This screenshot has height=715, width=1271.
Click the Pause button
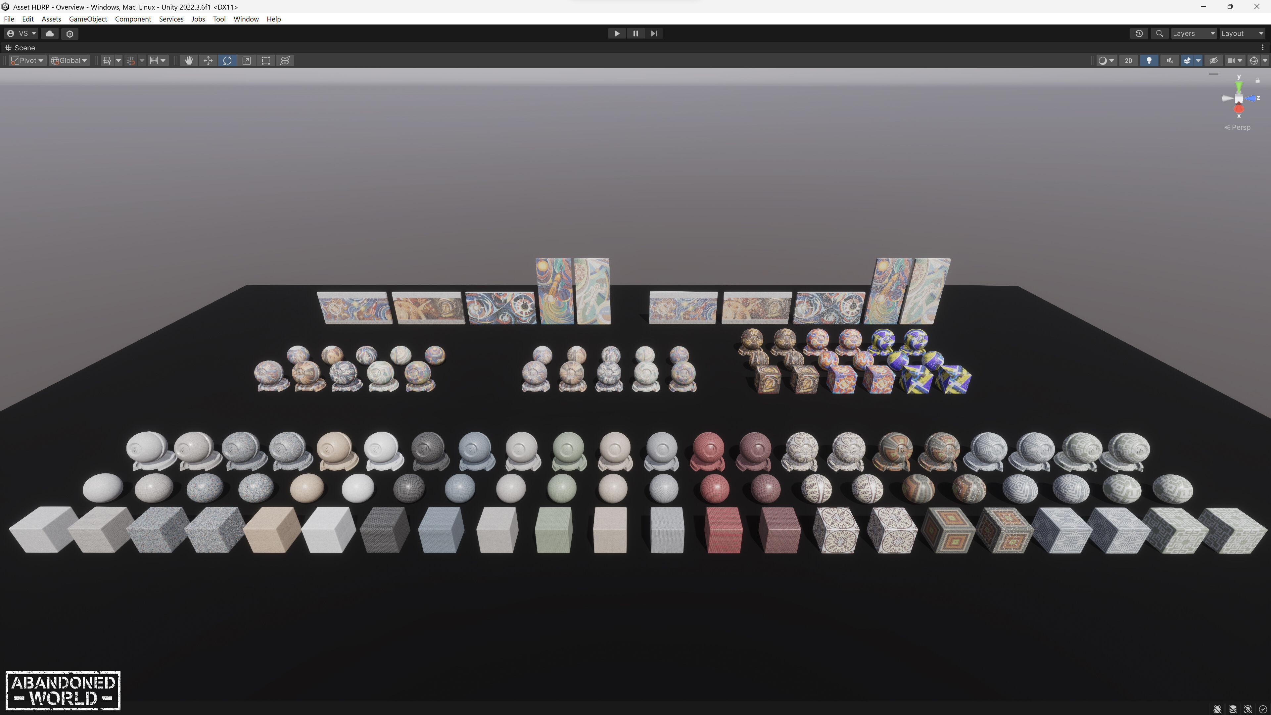click(x=635, y=33)
